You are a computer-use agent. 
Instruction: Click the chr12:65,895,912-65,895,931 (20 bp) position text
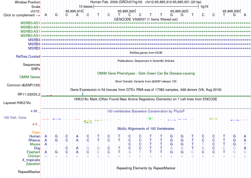pos(173,2)
